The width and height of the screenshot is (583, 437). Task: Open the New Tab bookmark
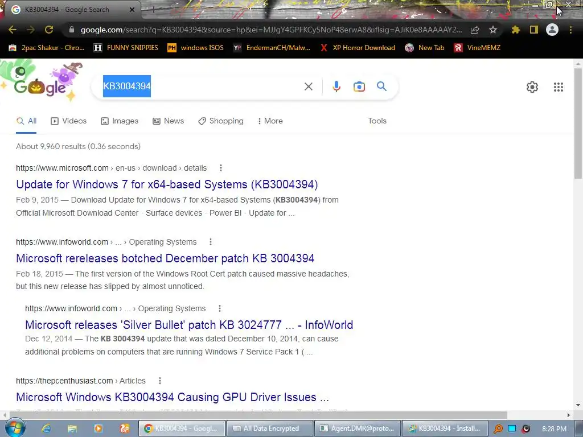pos(425,48)
